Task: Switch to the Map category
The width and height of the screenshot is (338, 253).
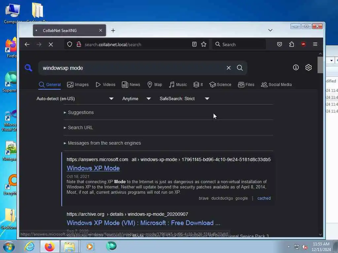Action: click(155, 85)
